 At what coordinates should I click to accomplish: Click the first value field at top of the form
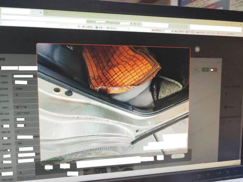pos(23,76)
